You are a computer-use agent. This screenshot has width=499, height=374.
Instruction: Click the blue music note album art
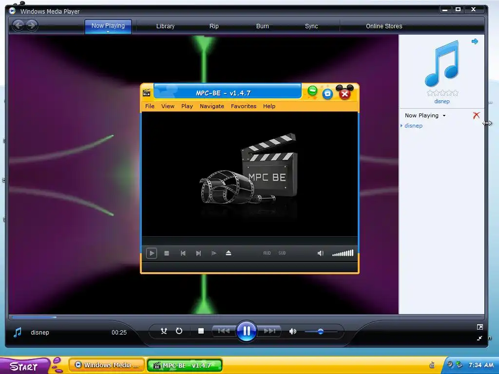[x=442, y=64]
